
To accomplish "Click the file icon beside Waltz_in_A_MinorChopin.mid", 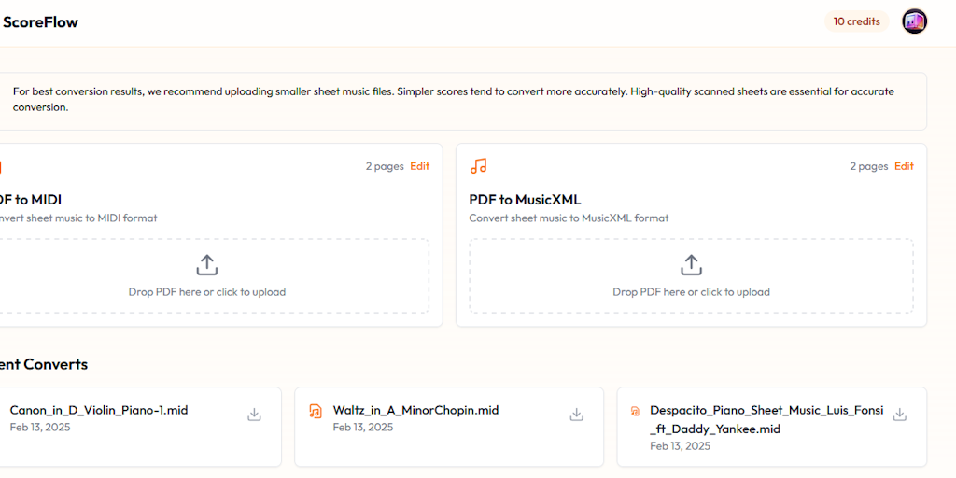I will tap(316, 411).
